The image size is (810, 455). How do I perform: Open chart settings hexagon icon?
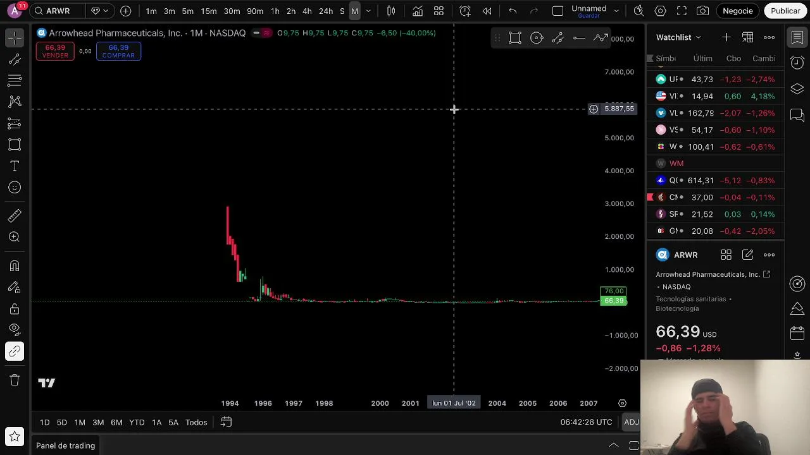[660, 11]
